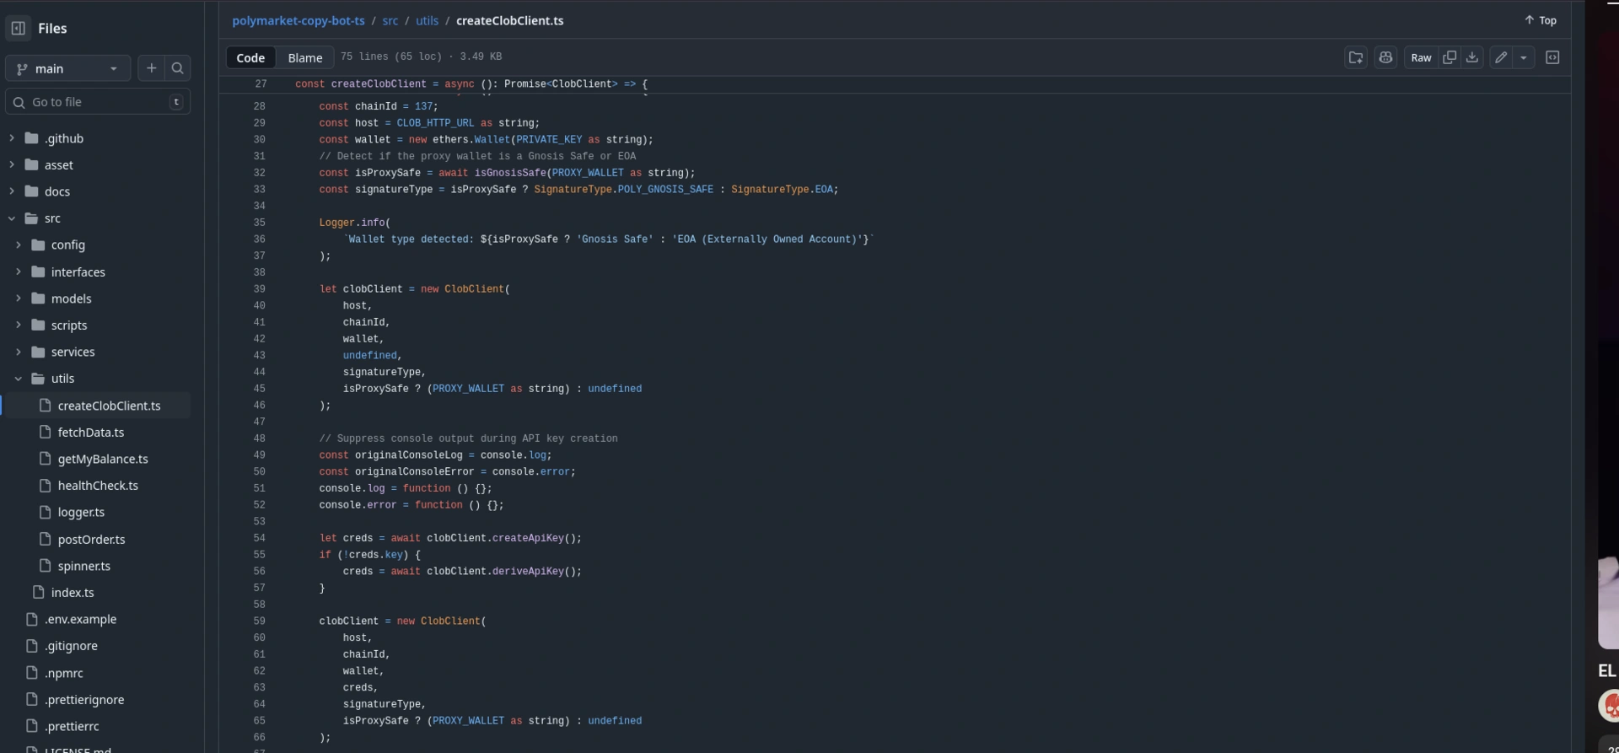Click line number 39
Screen dimensions: 1619x753
[x=259, y=289]
